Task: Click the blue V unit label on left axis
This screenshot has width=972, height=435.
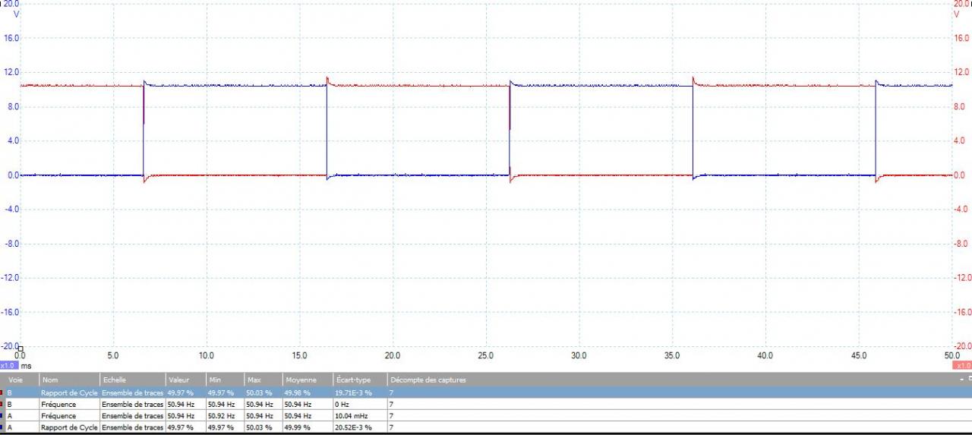Action: pyautogui.click(x=17, y=14)
